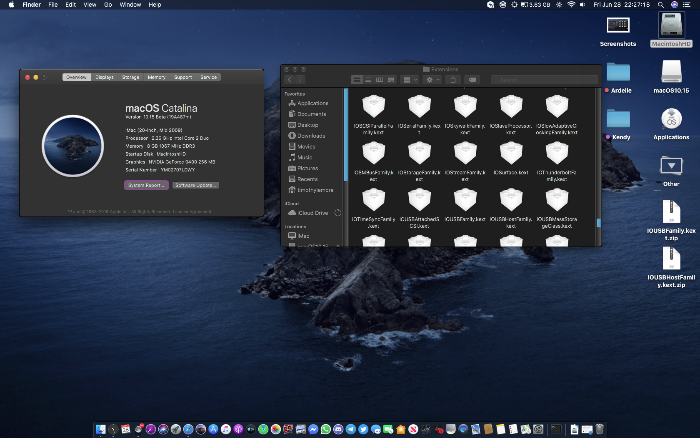This screenshot has width=700, height=438.
Task: Open Notification Center from menu bar
Action: [x=687, y=5]
